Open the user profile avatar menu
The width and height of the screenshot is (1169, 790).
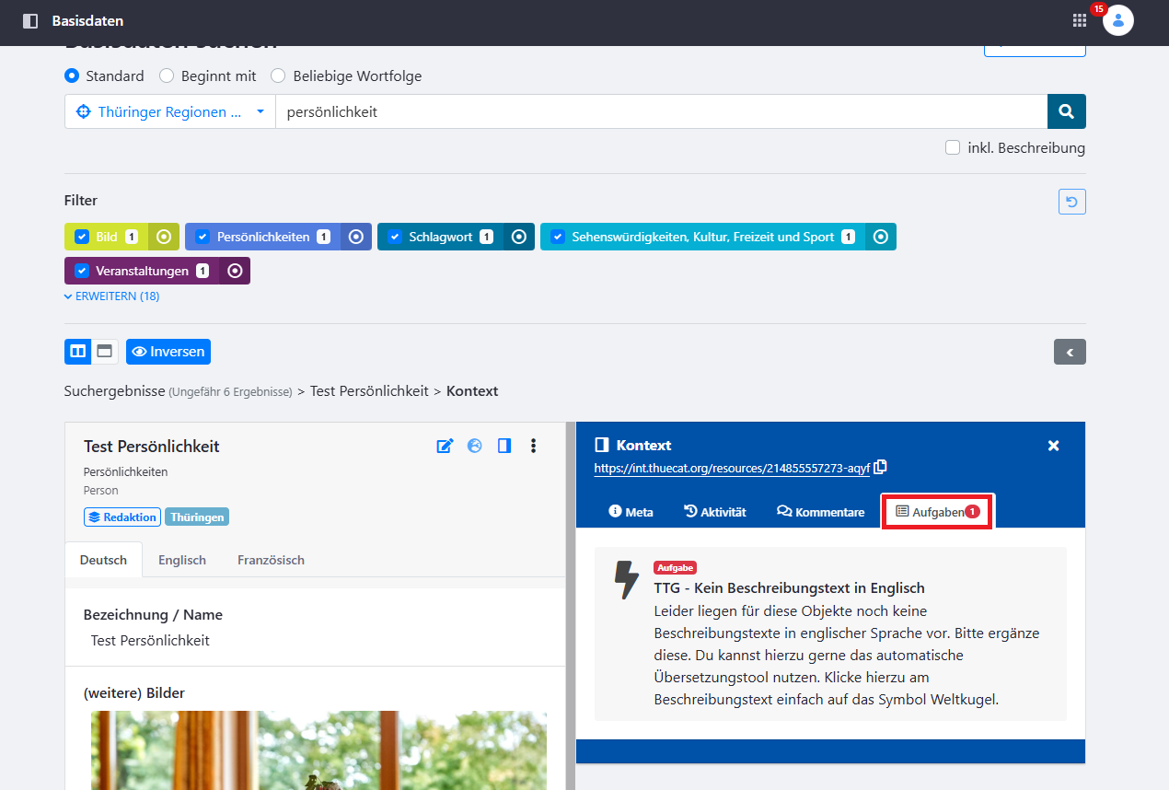[1118, 20]
